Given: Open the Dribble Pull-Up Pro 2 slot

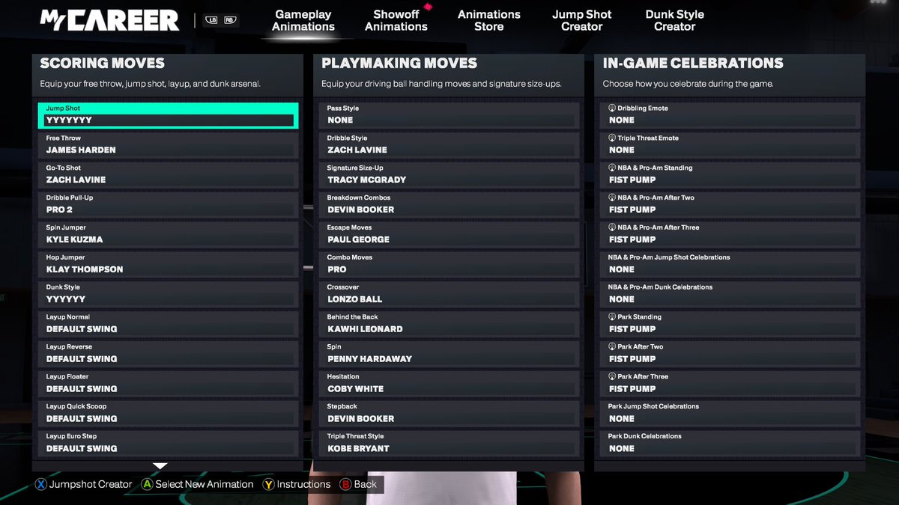Looking at the screenshot, I should (x=168, y=205).
